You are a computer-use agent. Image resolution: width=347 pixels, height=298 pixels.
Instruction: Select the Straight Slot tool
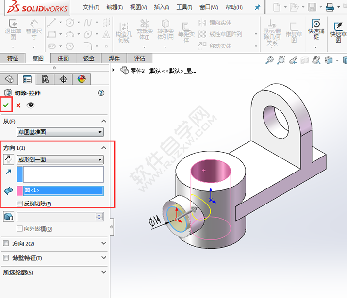(x=51, y=46)
